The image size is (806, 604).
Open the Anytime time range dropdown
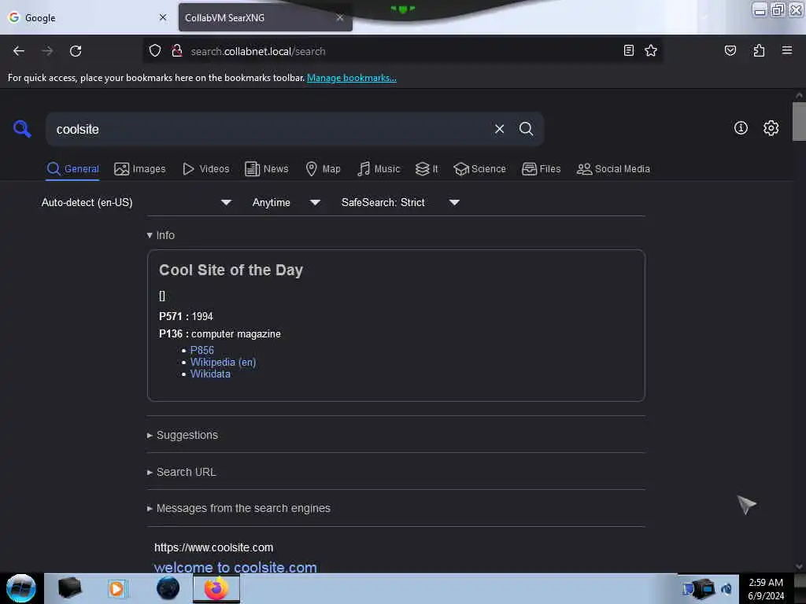point(287,202)
